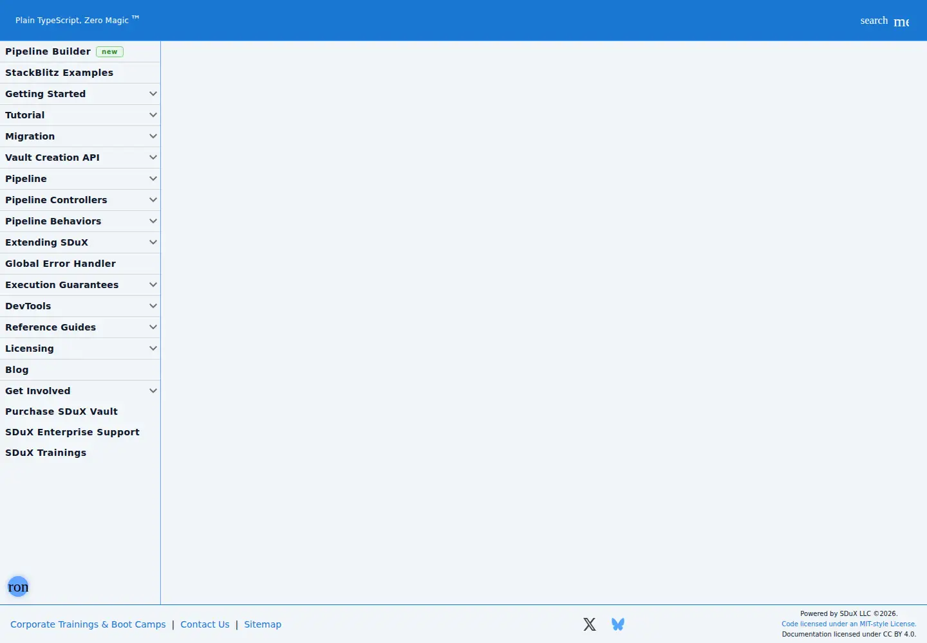Expand the Extending SDuX section

click(80, 242)
